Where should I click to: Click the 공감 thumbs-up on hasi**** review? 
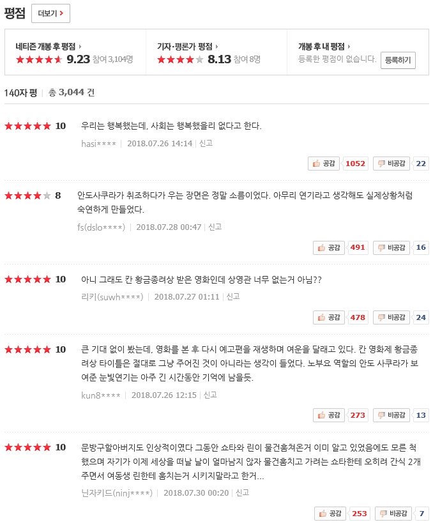tap(324, 164)
